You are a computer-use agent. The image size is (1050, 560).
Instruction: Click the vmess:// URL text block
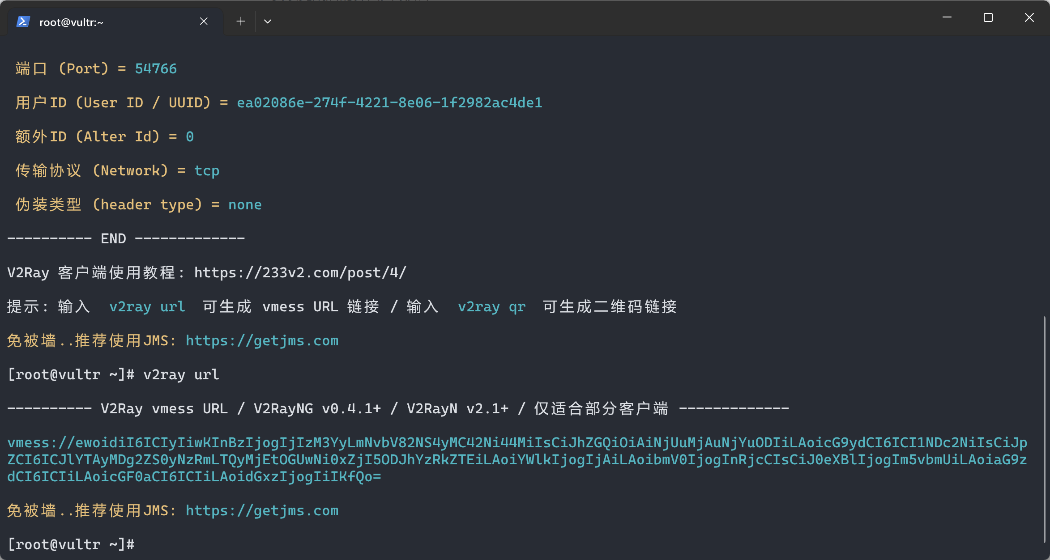click(x=515, y=459)
